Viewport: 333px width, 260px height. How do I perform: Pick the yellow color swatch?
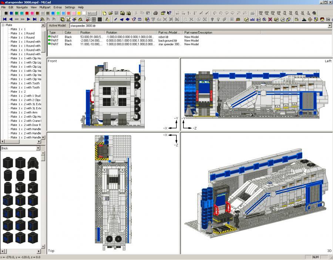(79, 13)
